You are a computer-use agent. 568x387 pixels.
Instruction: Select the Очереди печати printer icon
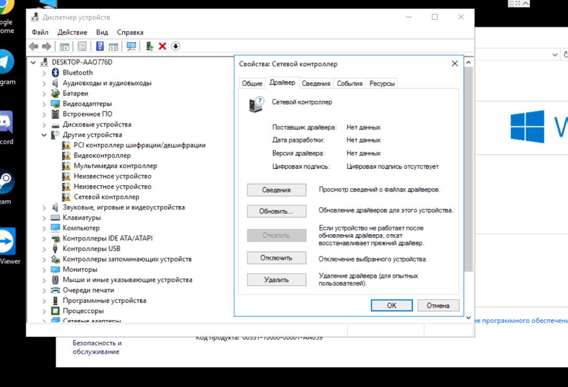point(55,290)
